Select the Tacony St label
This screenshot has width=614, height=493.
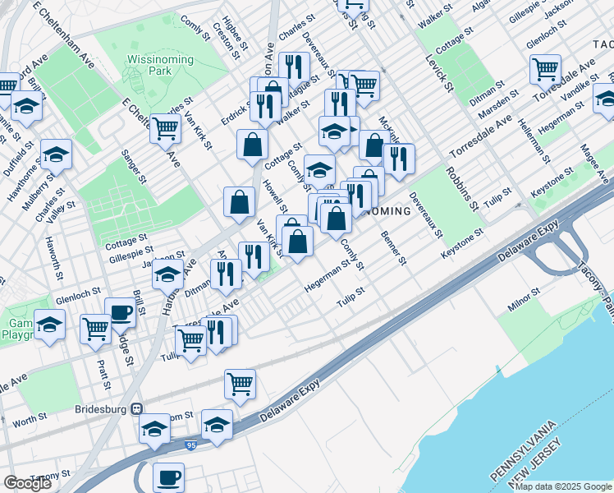pyautogui.click(x=51, y=476)
